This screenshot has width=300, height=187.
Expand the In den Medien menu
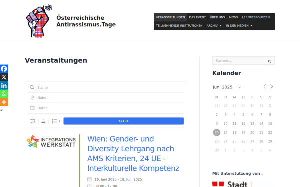point(239,26)
